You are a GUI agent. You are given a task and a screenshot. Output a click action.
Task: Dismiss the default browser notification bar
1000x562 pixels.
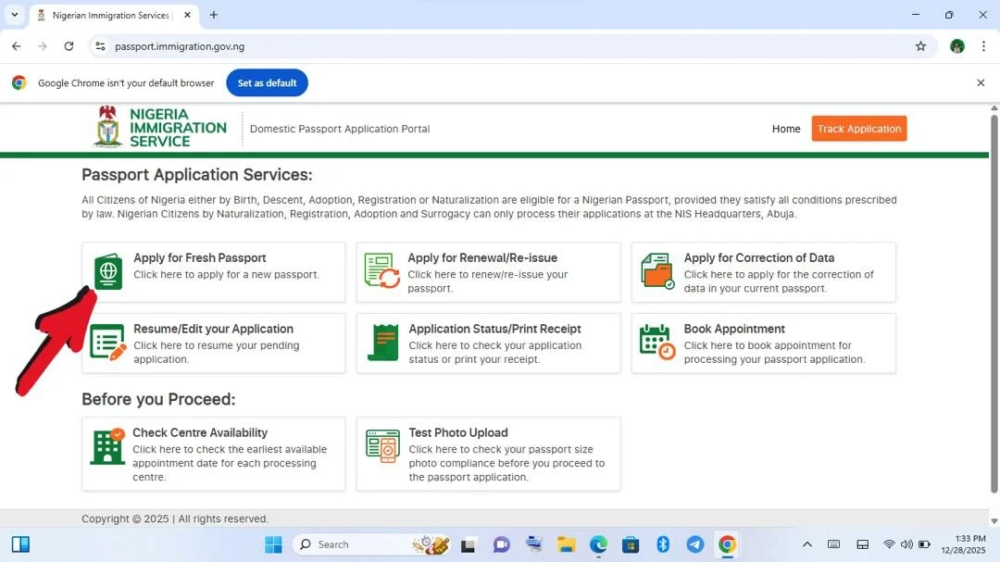coord(981,83)
